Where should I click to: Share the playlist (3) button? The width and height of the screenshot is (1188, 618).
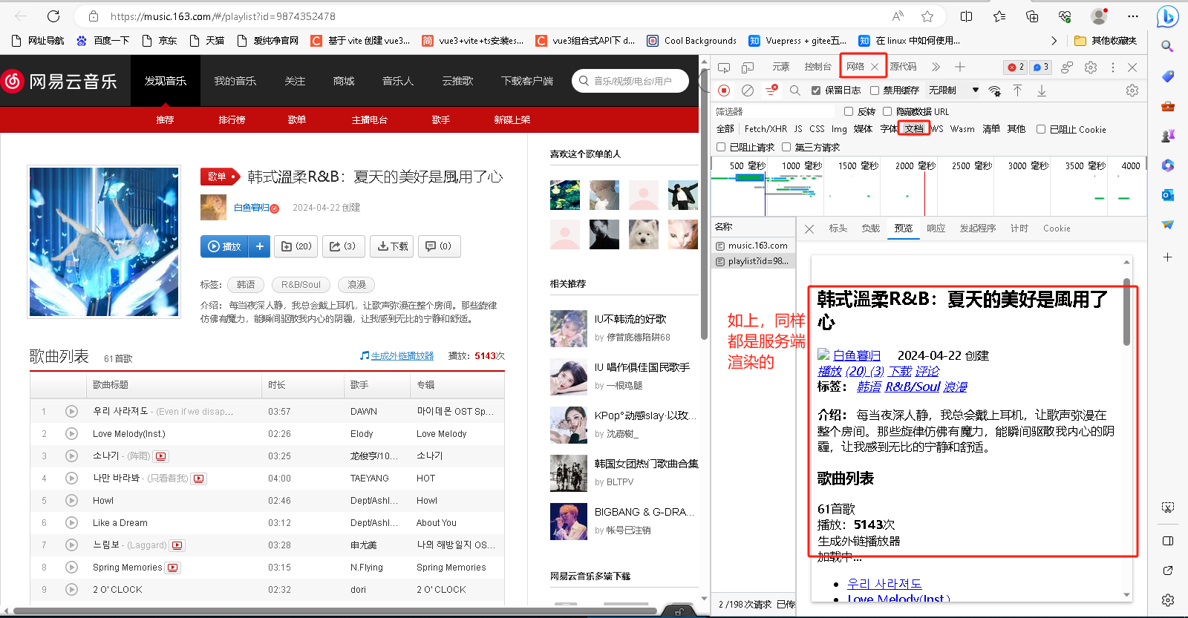(343, 246)
